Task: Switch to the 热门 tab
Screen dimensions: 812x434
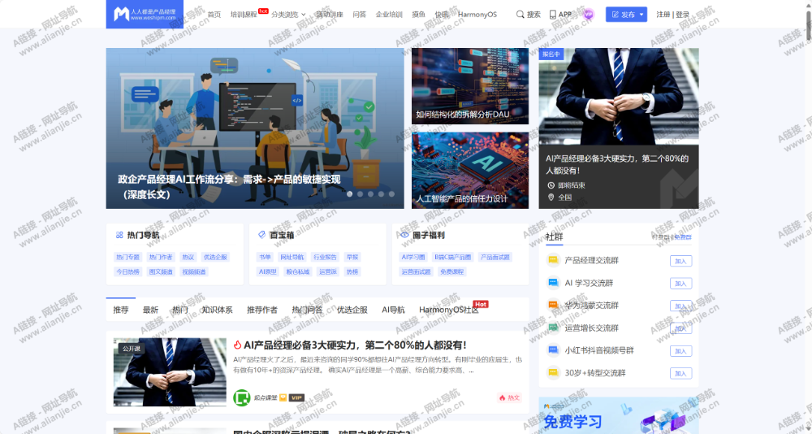Action: 180,310
